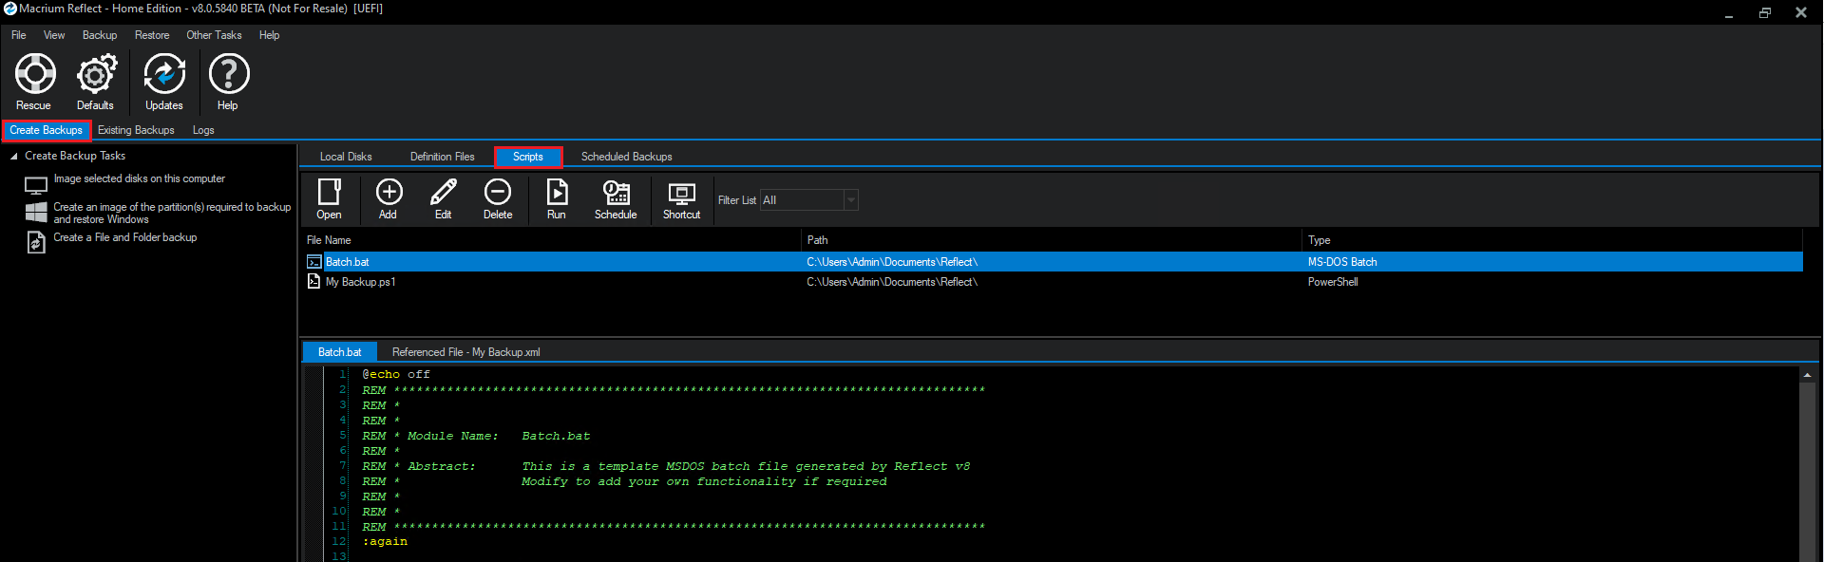This screenshot has height=562, width=1824.
Task: Switch to the Local Disks tab
Action: pyautogui.click(x=346, y=157)
